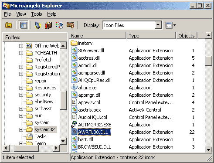Expand the Registration folder node
The height and width of the screenshot is (163, 214).
21,74
